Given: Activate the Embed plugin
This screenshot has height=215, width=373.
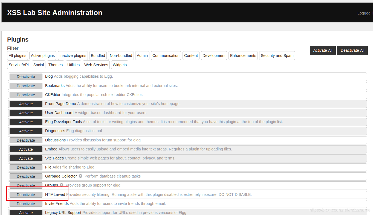Looking at the screenshot, I should coord(26,149).
